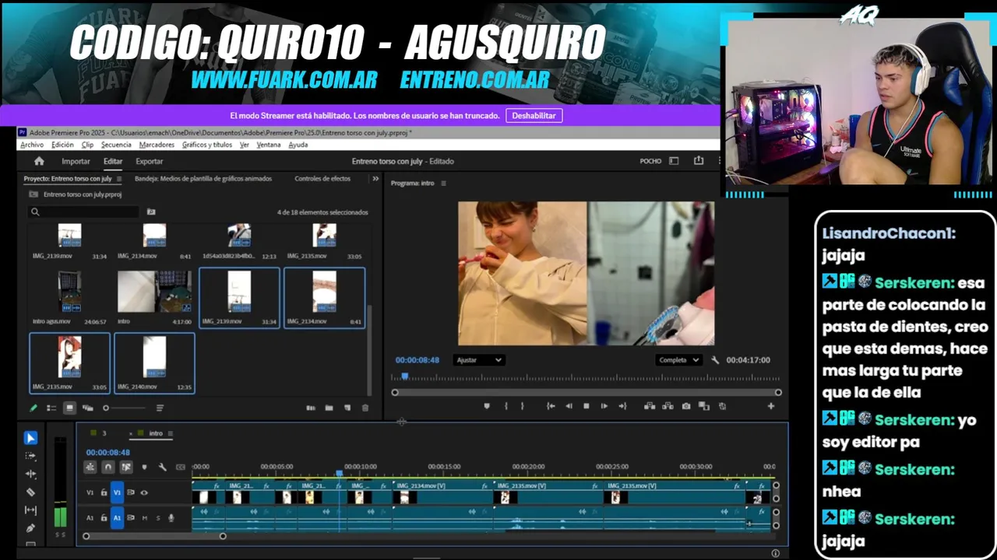The height and width of the screenshot is (560, 997).
Task: Add marker in Program monitor controls
Action: point(487,406)
